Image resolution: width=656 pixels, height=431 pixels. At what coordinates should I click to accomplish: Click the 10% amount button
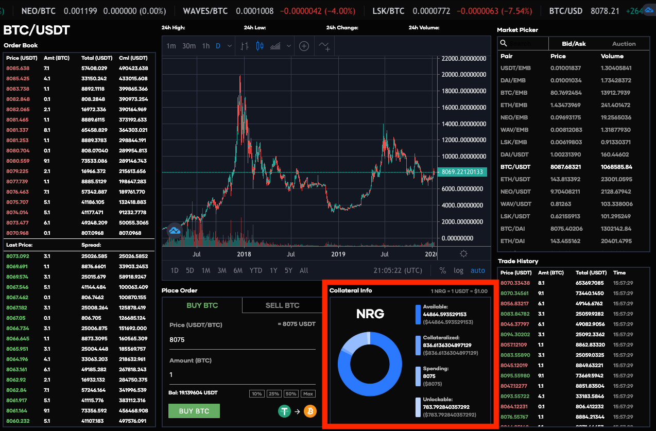(x=256, y=394)
